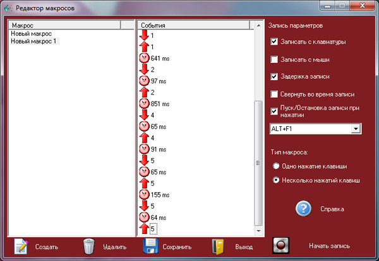Toggle Пуск/Остановка записи при нажатии checkbox
This screenshot has height=261, width=379.
[274, 111]
